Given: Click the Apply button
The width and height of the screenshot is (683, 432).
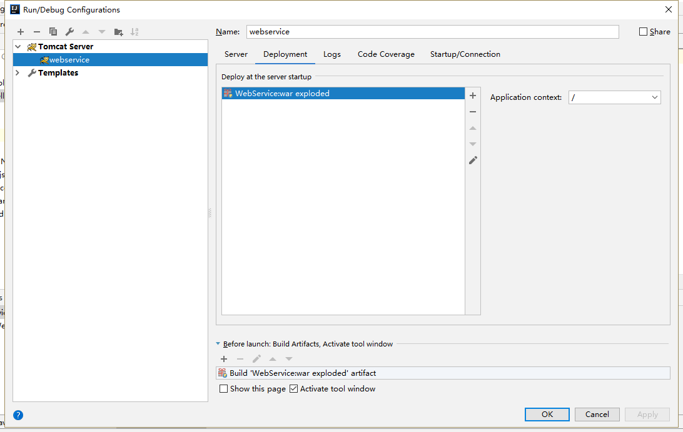Looking at the screenshot, I should (x=647, y=415).
